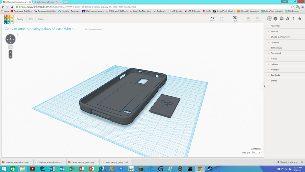Select the workplane grid icon
305x172 pixels.
pos(269,19)
